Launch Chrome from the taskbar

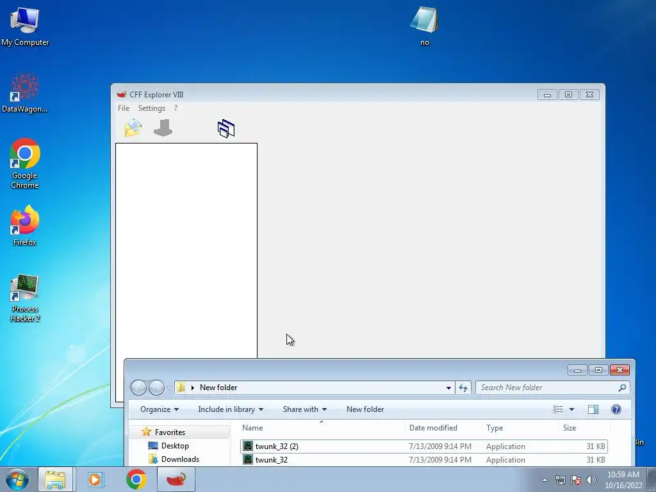coord(136,479)
